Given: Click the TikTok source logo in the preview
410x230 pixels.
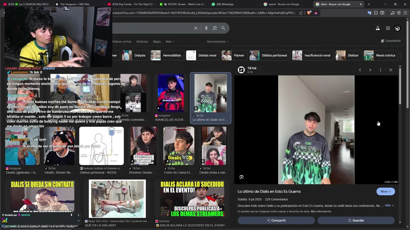Looking at the screenshot, I should [241, 70].
